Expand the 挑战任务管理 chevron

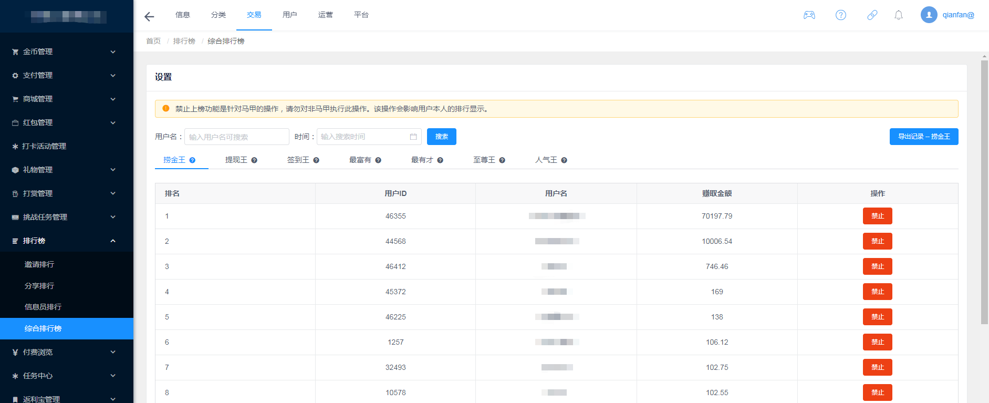point(113,217)
